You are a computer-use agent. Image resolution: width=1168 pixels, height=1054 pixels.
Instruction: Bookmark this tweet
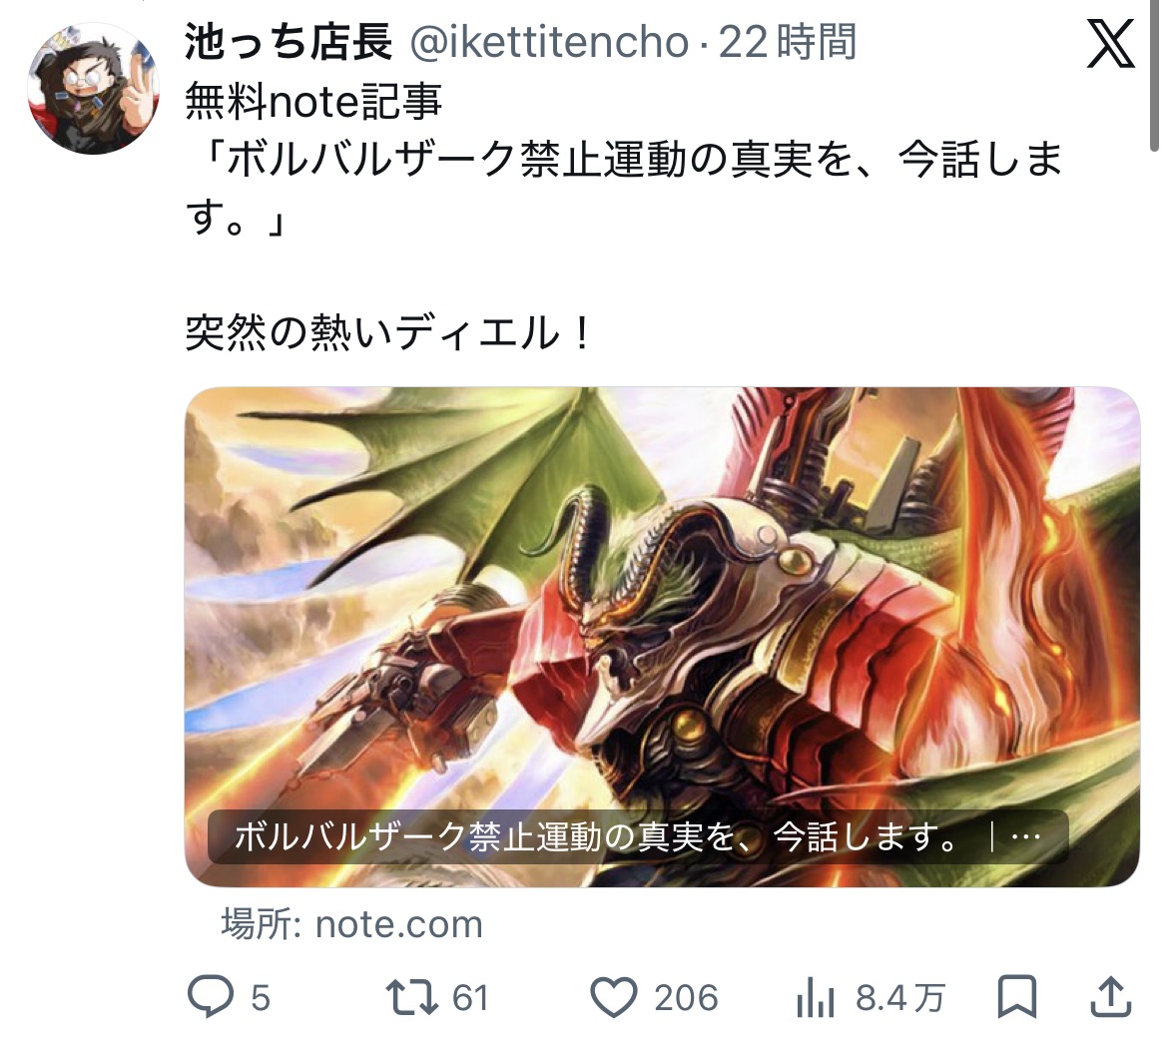point(1017,997)
